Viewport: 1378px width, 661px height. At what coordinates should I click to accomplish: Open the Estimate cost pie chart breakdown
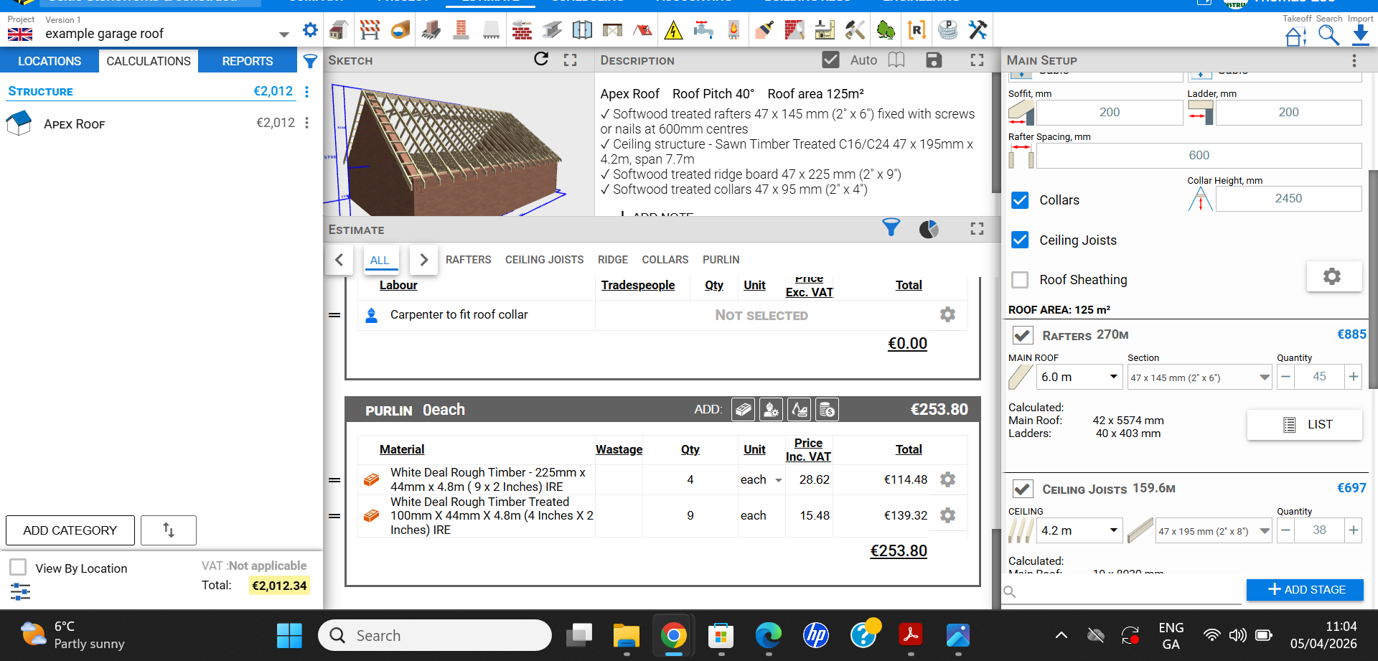(929, 228)
